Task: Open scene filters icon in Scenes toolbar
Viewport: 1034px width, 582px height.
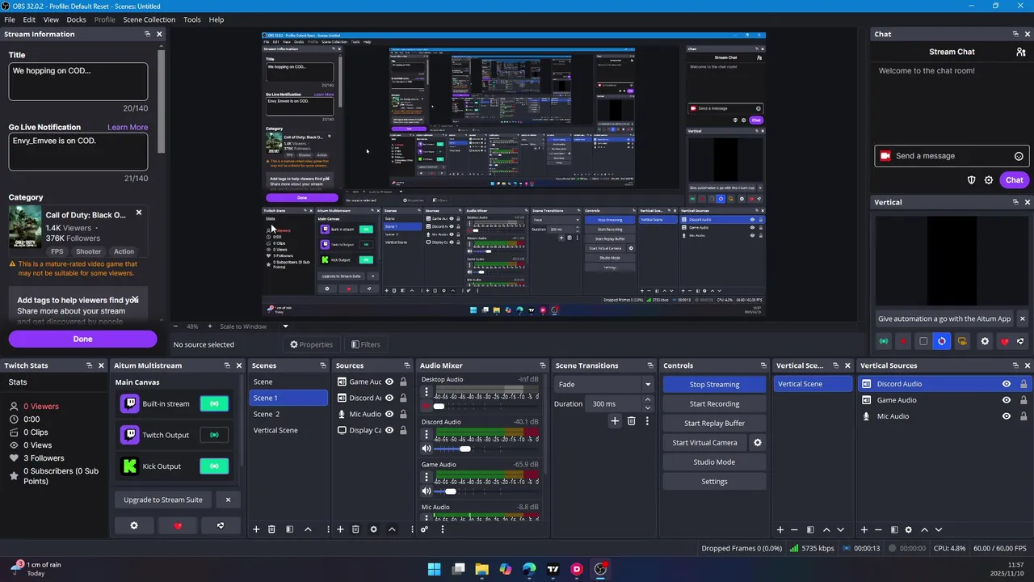Action: click(x=289, y=529)
